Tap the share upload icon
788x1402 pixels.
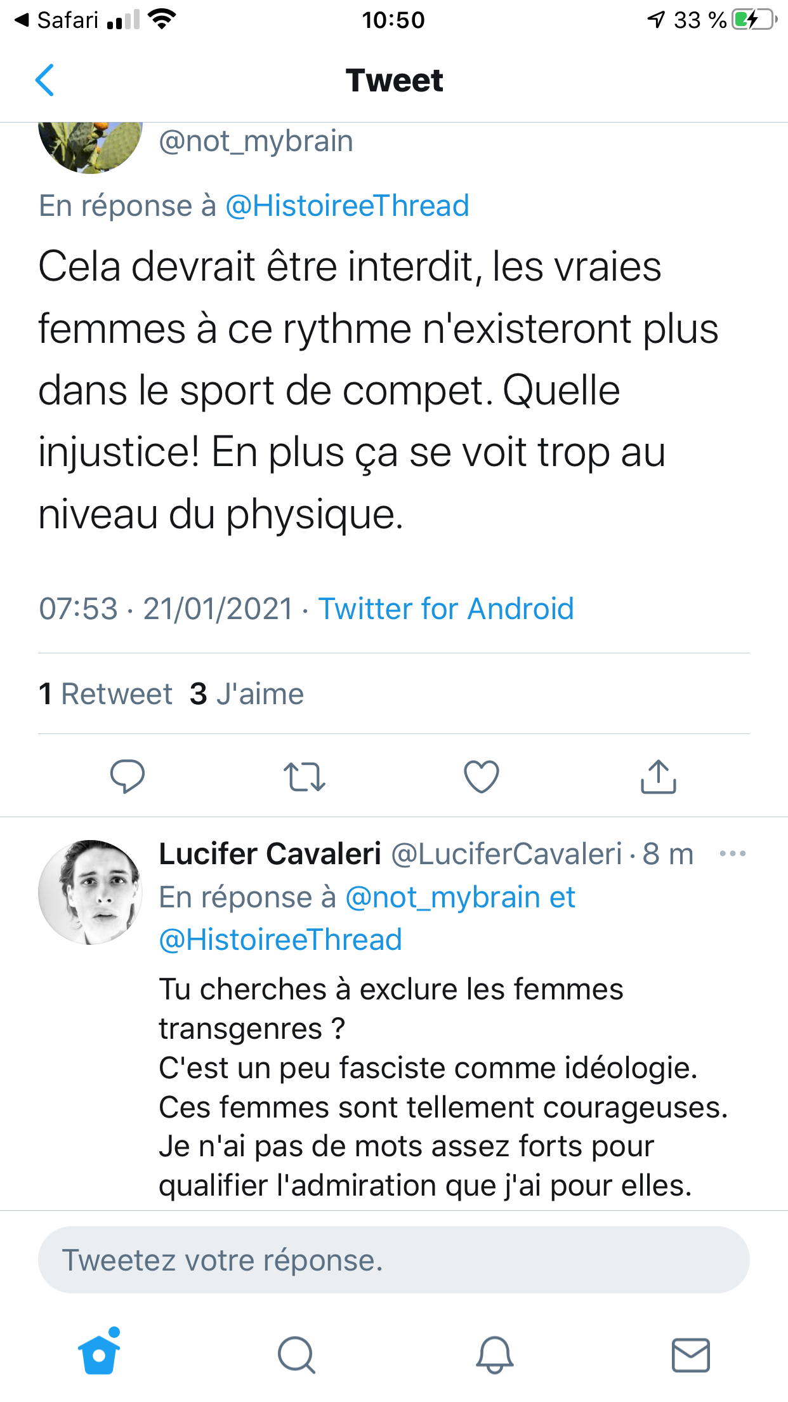pyautogui.click(x=659, y=777)
